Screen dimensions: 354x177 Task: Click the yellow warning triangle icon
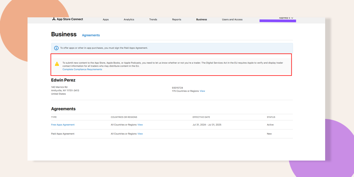57,64
